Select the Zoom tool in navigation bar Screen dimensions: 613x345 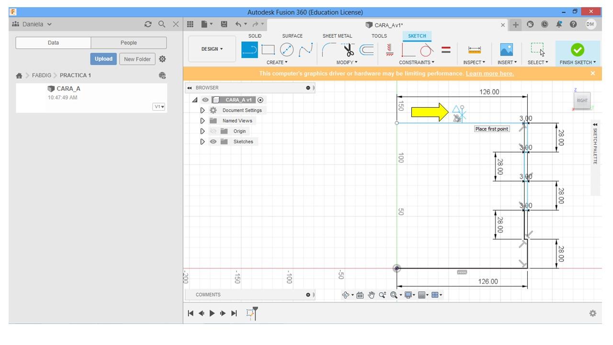click(382, 295)
